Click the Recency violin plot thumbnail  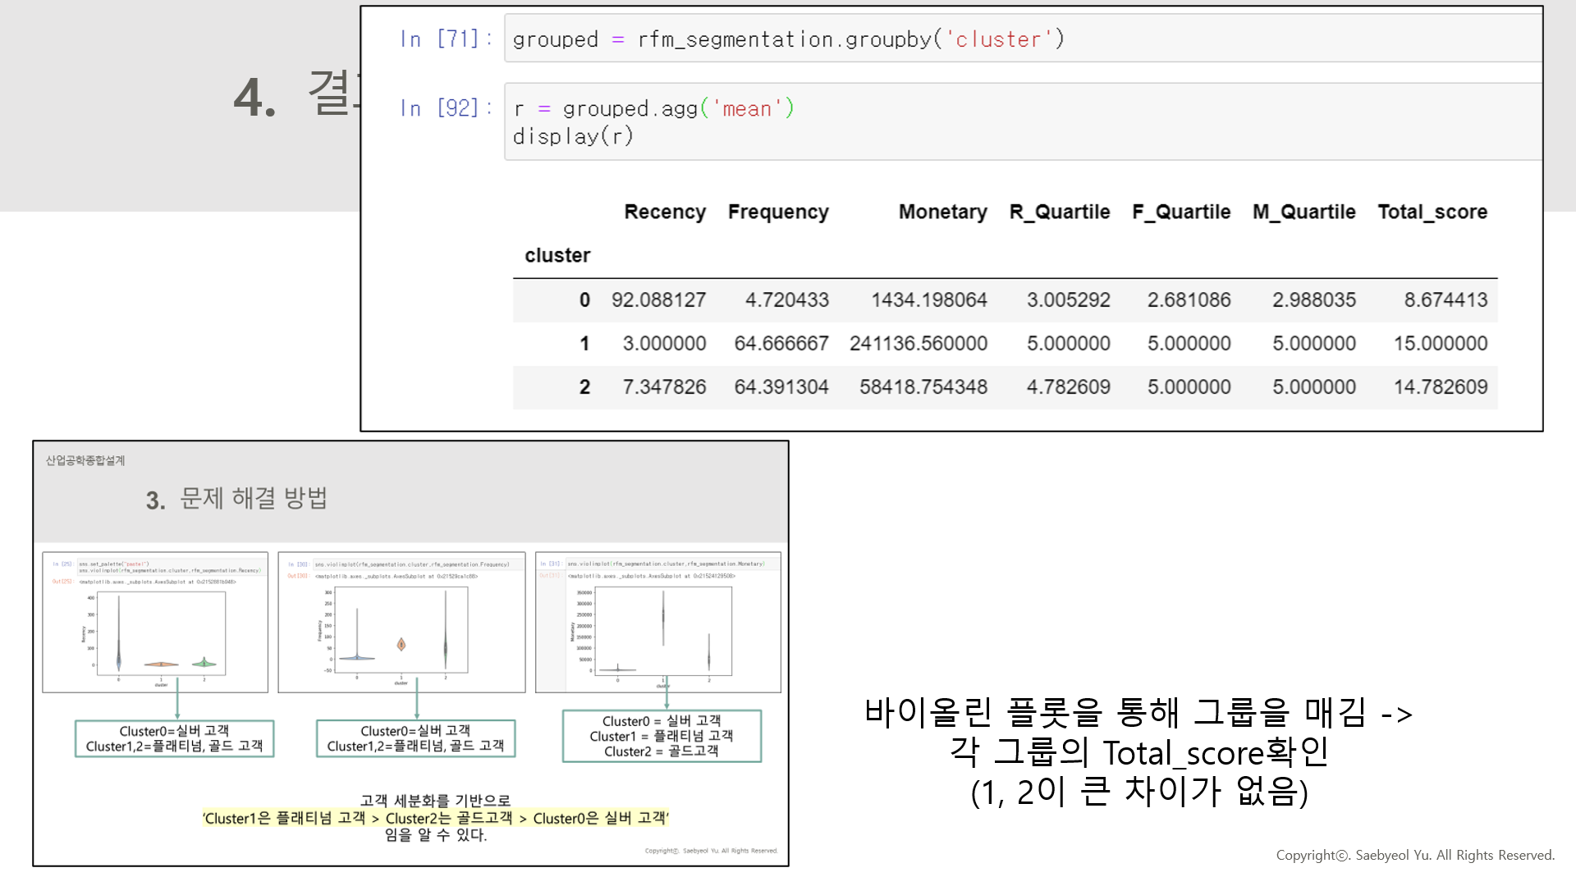coord(154,622)
